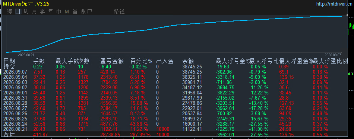Image resolution: width=354 pixels, height=139 pixels.
Task: Select the 日 daily statistics tab
Action: coord(18,12)
